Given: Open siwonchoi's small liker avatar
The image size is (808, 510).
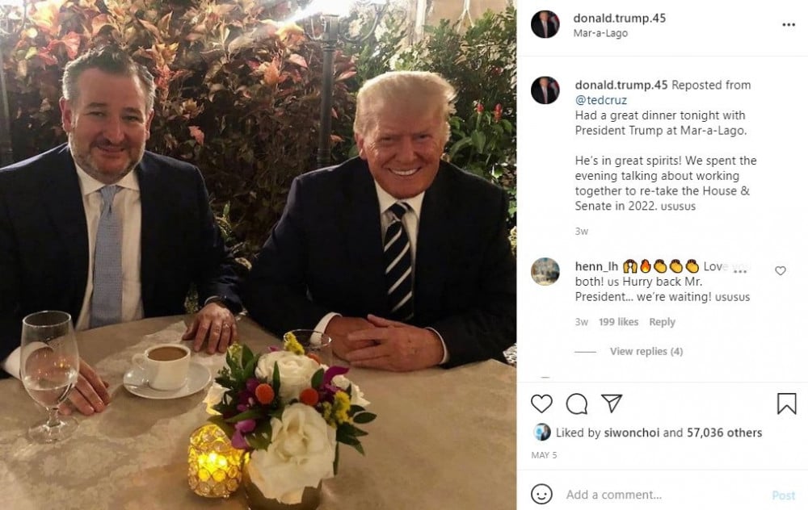Looking at the screenshot, I should 542,433.
